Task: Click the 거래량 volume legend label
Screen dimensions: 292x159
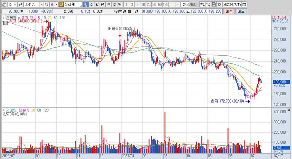Action: (11, 110)
